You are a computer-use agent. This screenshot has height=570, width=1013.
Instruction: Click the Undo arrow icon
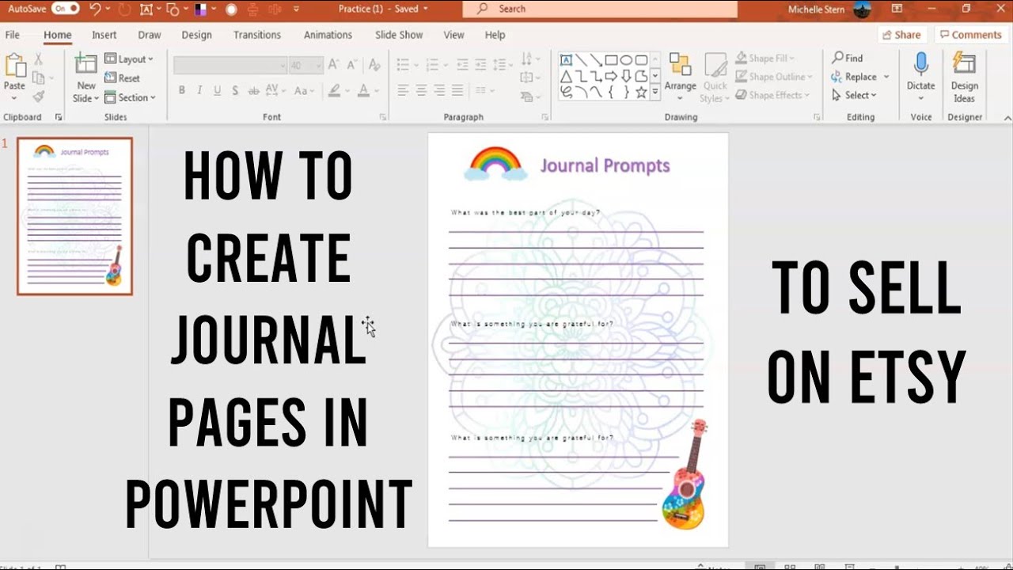pyautogui.click(x=96, y=9)
